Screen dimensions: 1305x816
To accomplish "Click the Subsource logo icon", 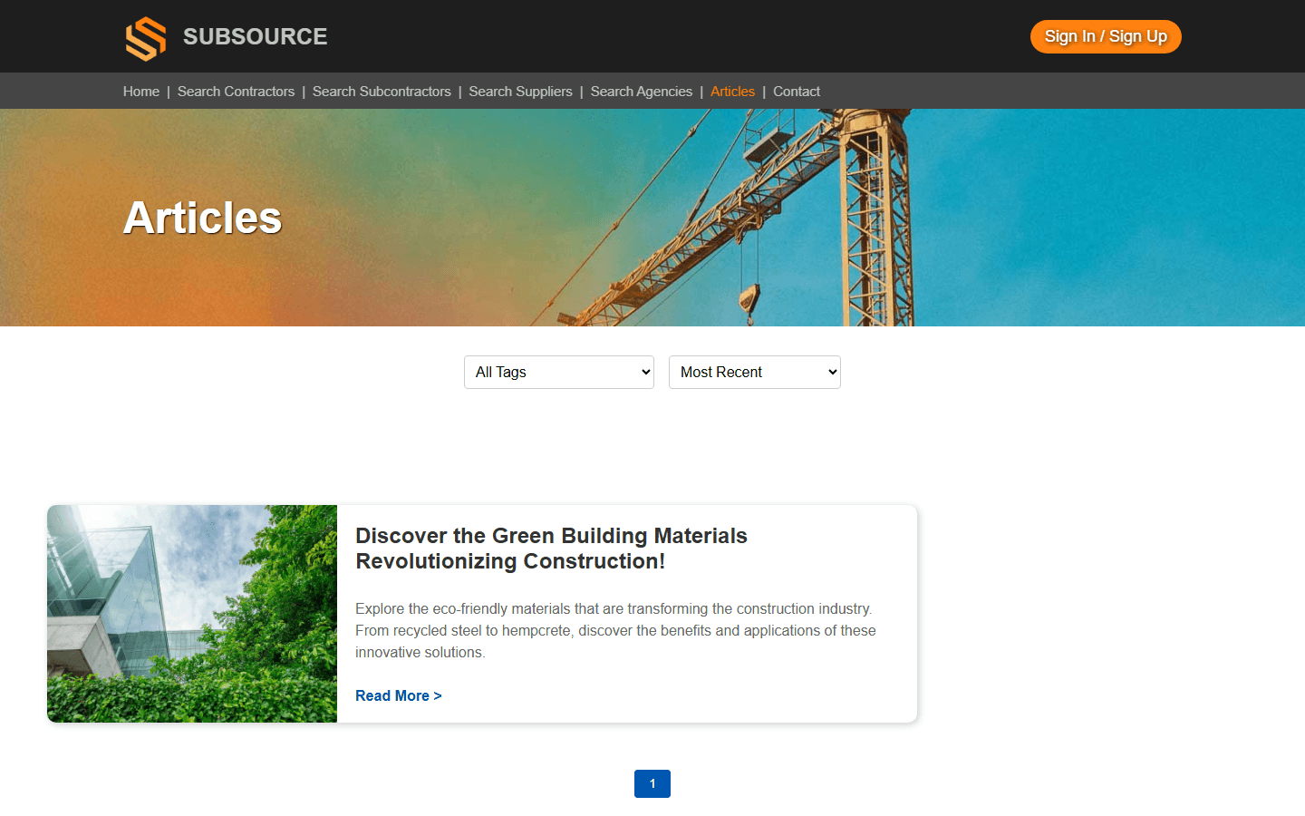I will 145,36.
